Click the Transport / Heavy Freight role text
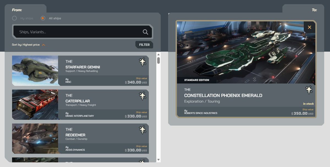Screen dimensions: 330x167 click(x=81, y=105)
